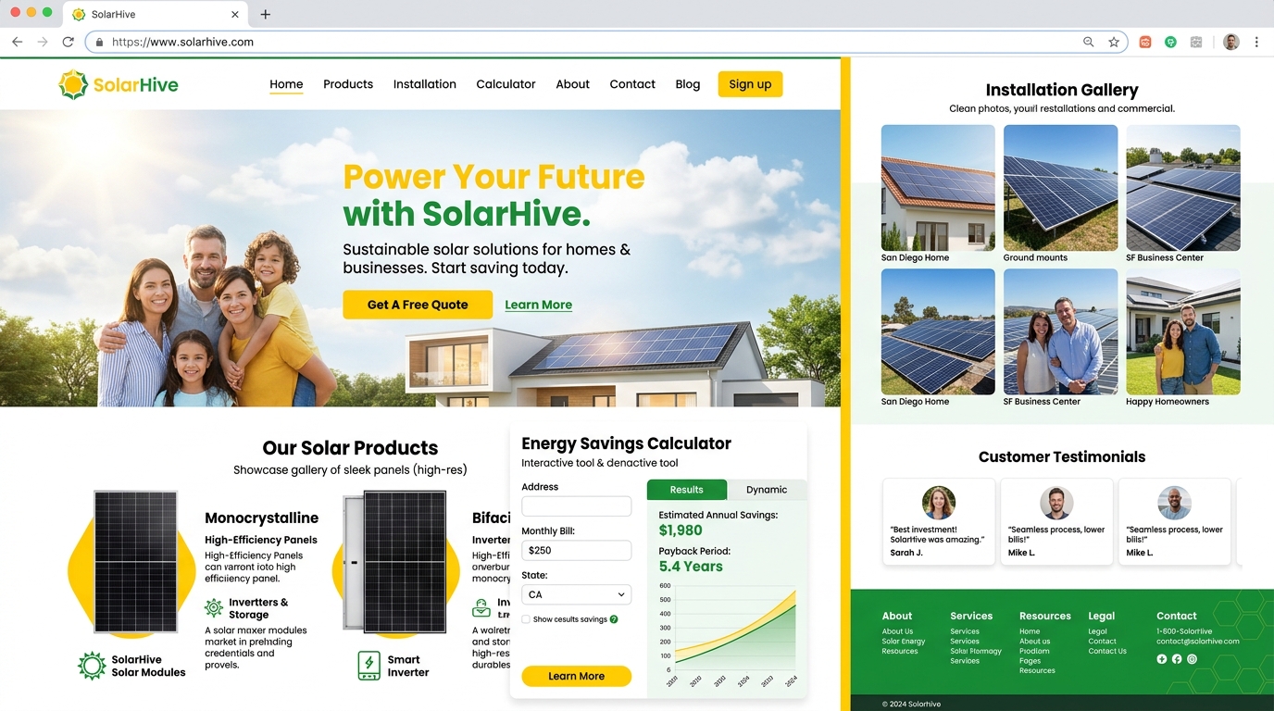Open the Home nav item
Screen dimensions: 1274x711
[286, 84]
